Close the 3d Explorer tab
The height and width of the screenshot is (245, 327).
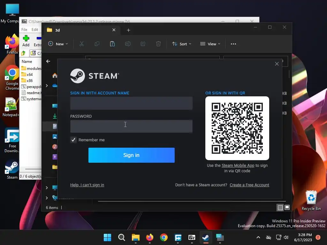tap(114, 30)
